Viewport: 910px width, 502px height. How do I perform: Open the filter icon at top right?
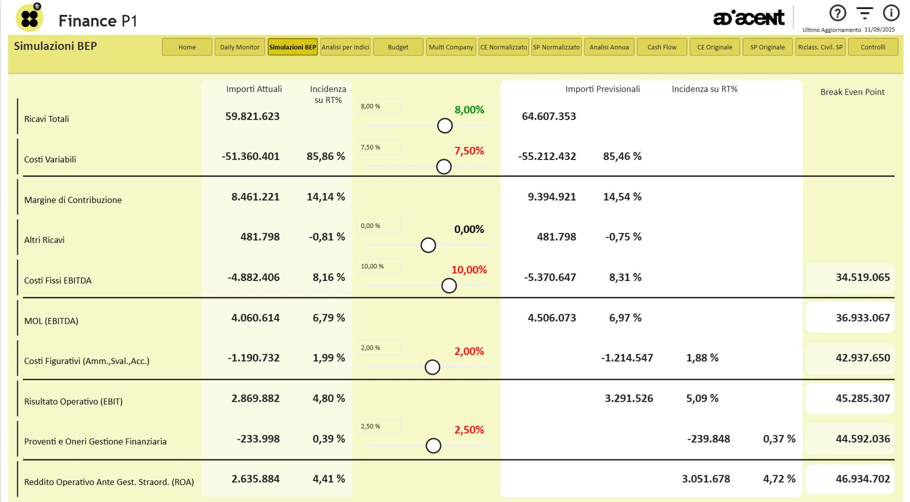point(864,13)
